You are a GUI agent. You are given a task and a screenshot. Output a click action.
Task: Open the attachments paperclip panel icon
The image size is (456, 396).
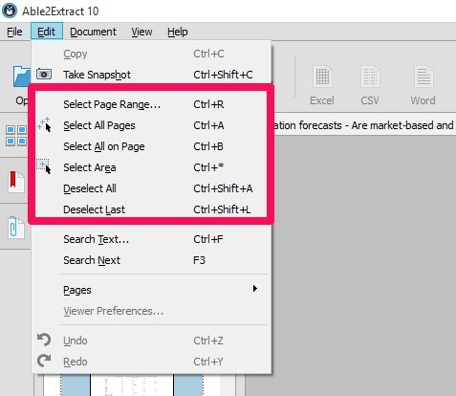click(16, 227)
